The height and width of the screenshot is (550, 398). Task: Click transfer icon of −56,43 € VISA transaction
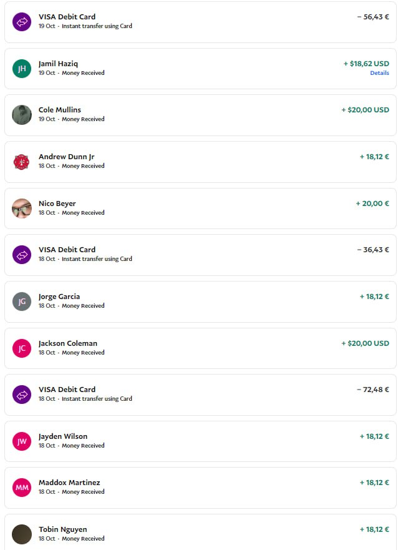click(x=22, y=22)
